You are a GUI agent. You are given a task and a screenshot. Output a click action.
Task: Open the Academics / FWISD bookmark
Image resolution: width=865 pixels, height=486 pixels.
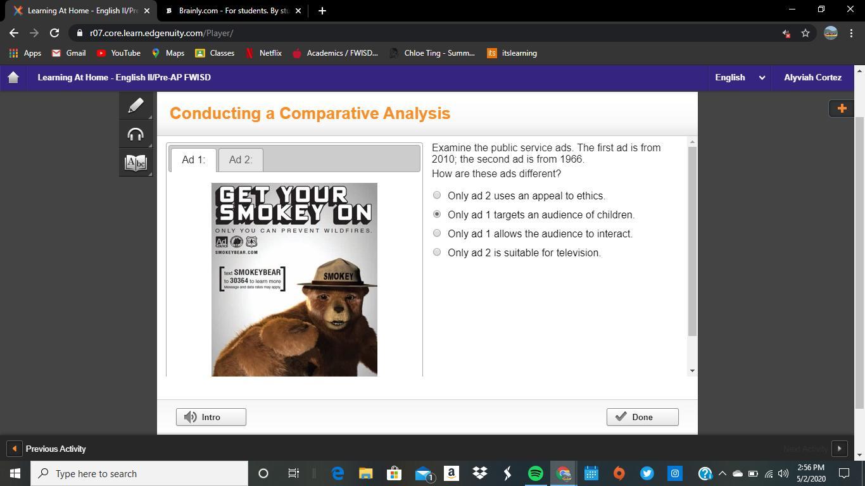(335, 53)
